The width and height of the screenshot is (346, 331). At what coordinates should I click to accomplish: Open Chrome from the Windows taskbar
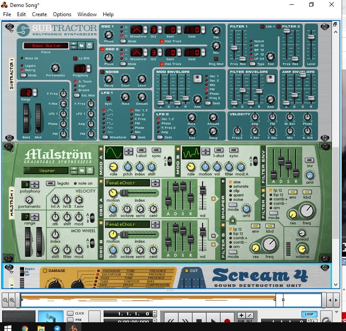pyautogui.click(x=25, y=328)
